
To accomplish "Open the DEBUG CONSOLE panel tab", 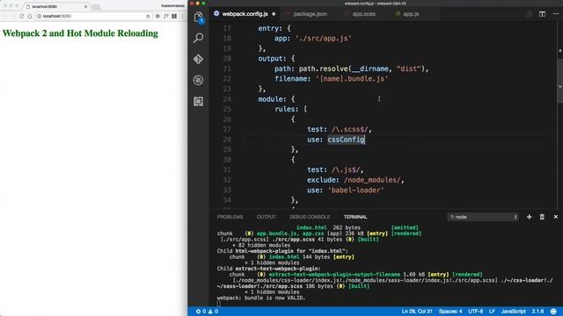I will coord(310,217).
